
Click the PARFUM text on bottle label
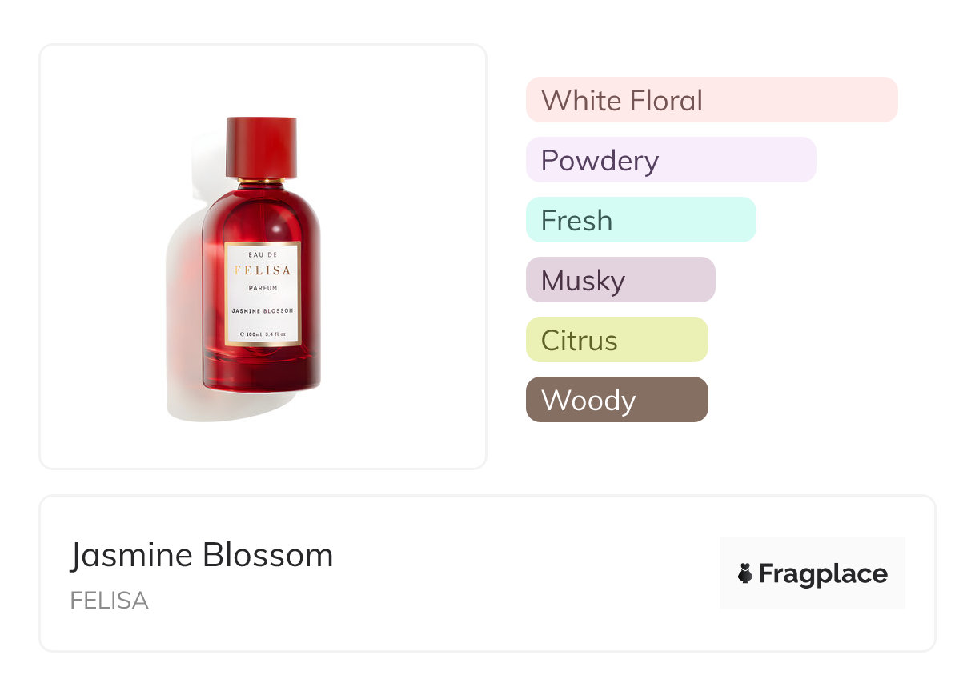coord(263,288)
